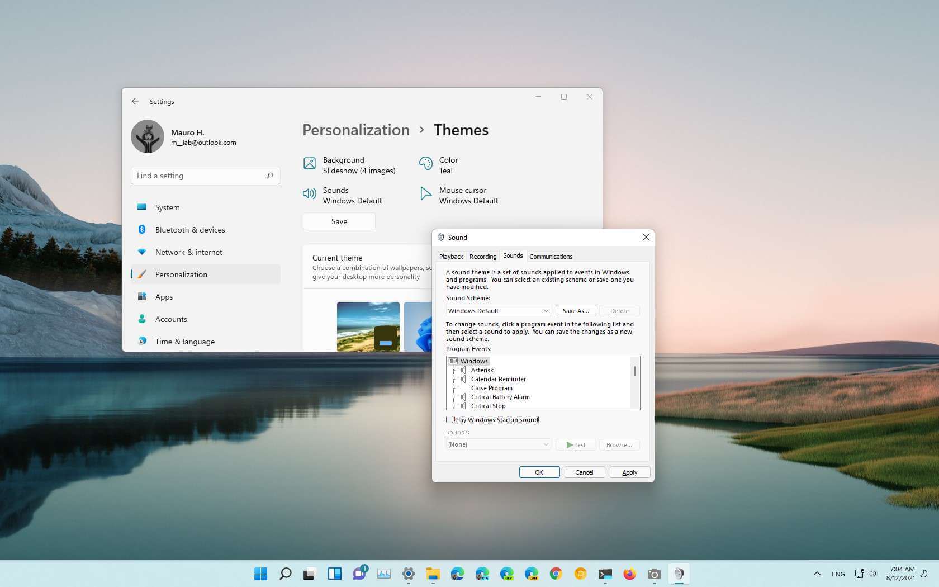Open Apps in Settings sidebar
This screenshot has width=939, height=587.
[x=206, y=297]
